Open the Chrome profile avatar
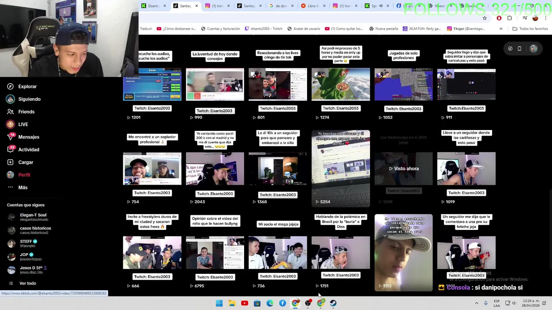The image size is (552, 310). click(x=535, y=18)
